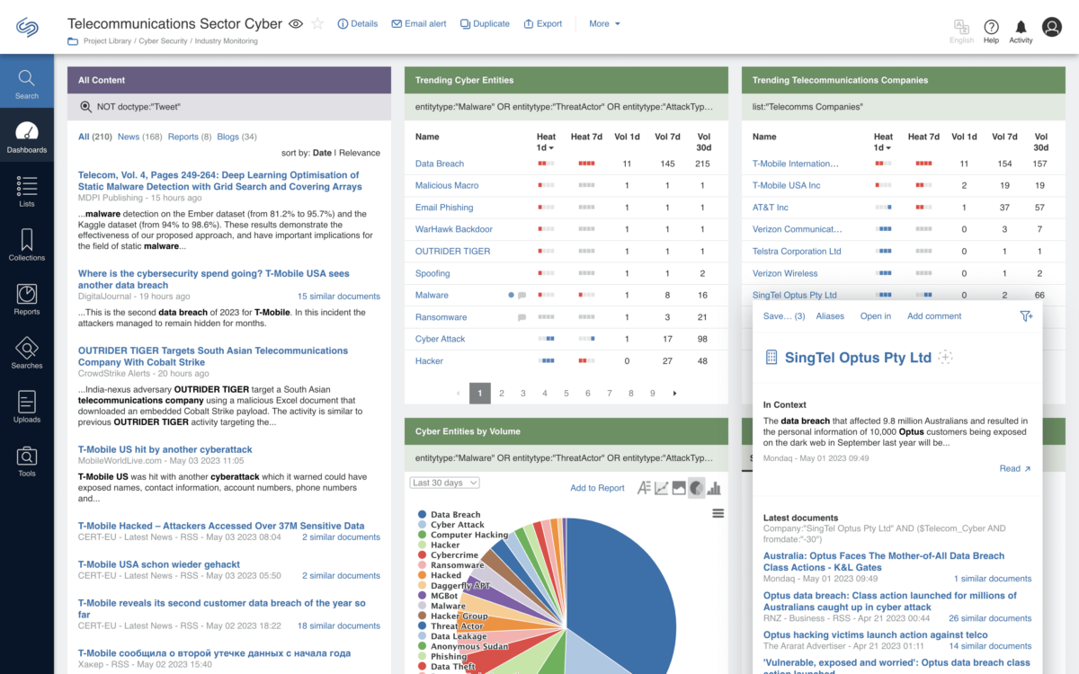Open dashboard Details
Screen dimensions: 1079x674
point(358,23)
